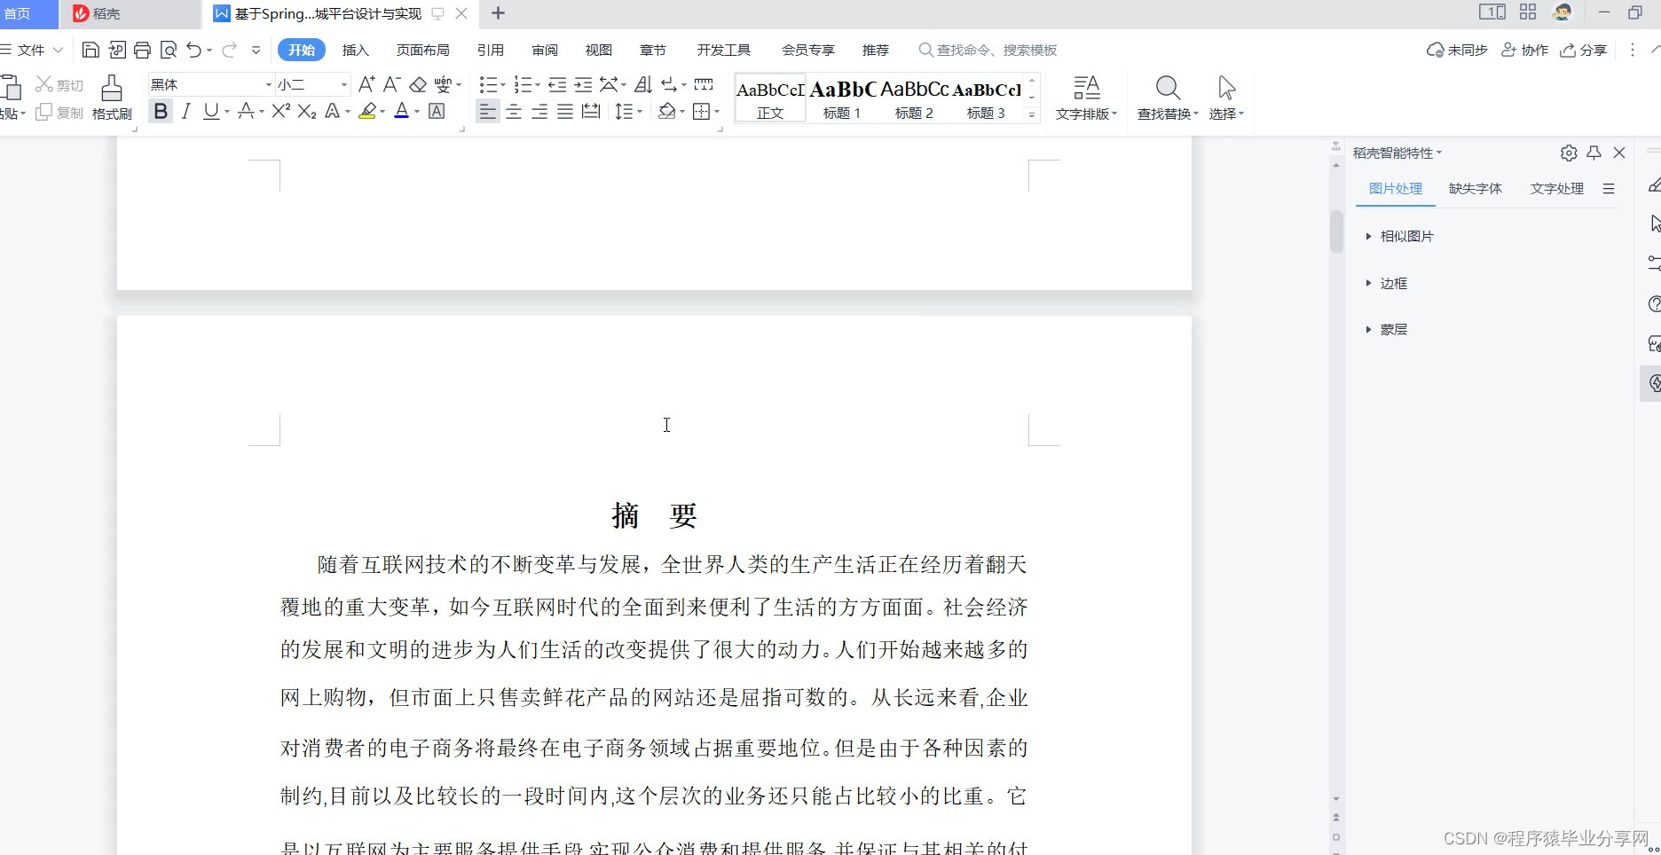The width and height of the screenshot is (1661, 855).
Task: Toggle left alignment
Action: pos(488,111)
